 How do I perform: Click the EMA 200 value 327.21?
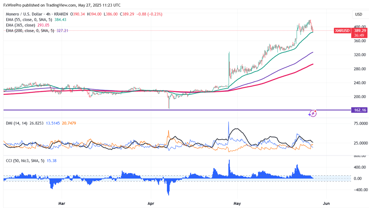pyautogui.click(x=62, y=31)
